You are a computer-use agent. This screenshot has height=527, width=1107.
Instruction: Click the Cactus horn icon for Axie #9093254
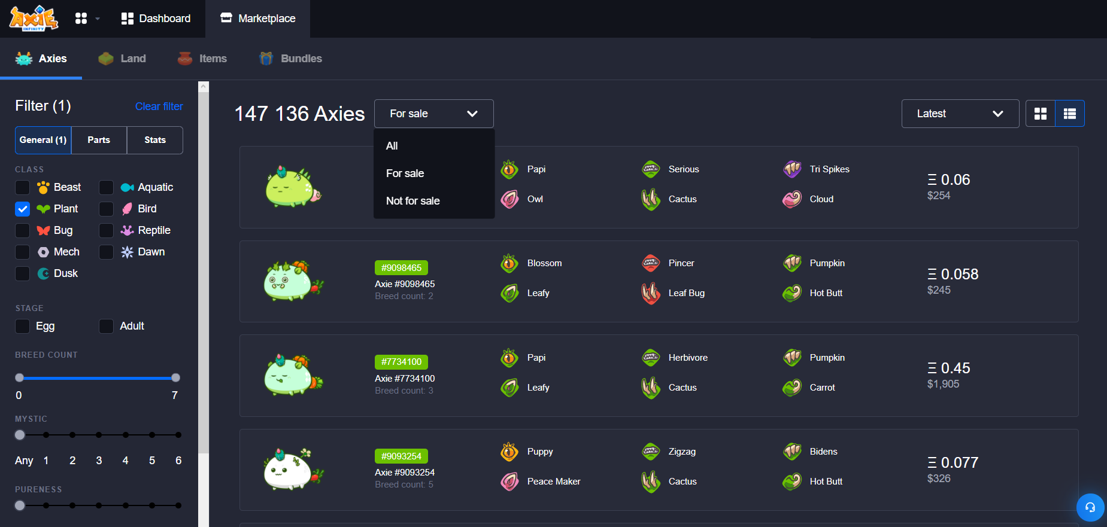click(x=651, y=482)
